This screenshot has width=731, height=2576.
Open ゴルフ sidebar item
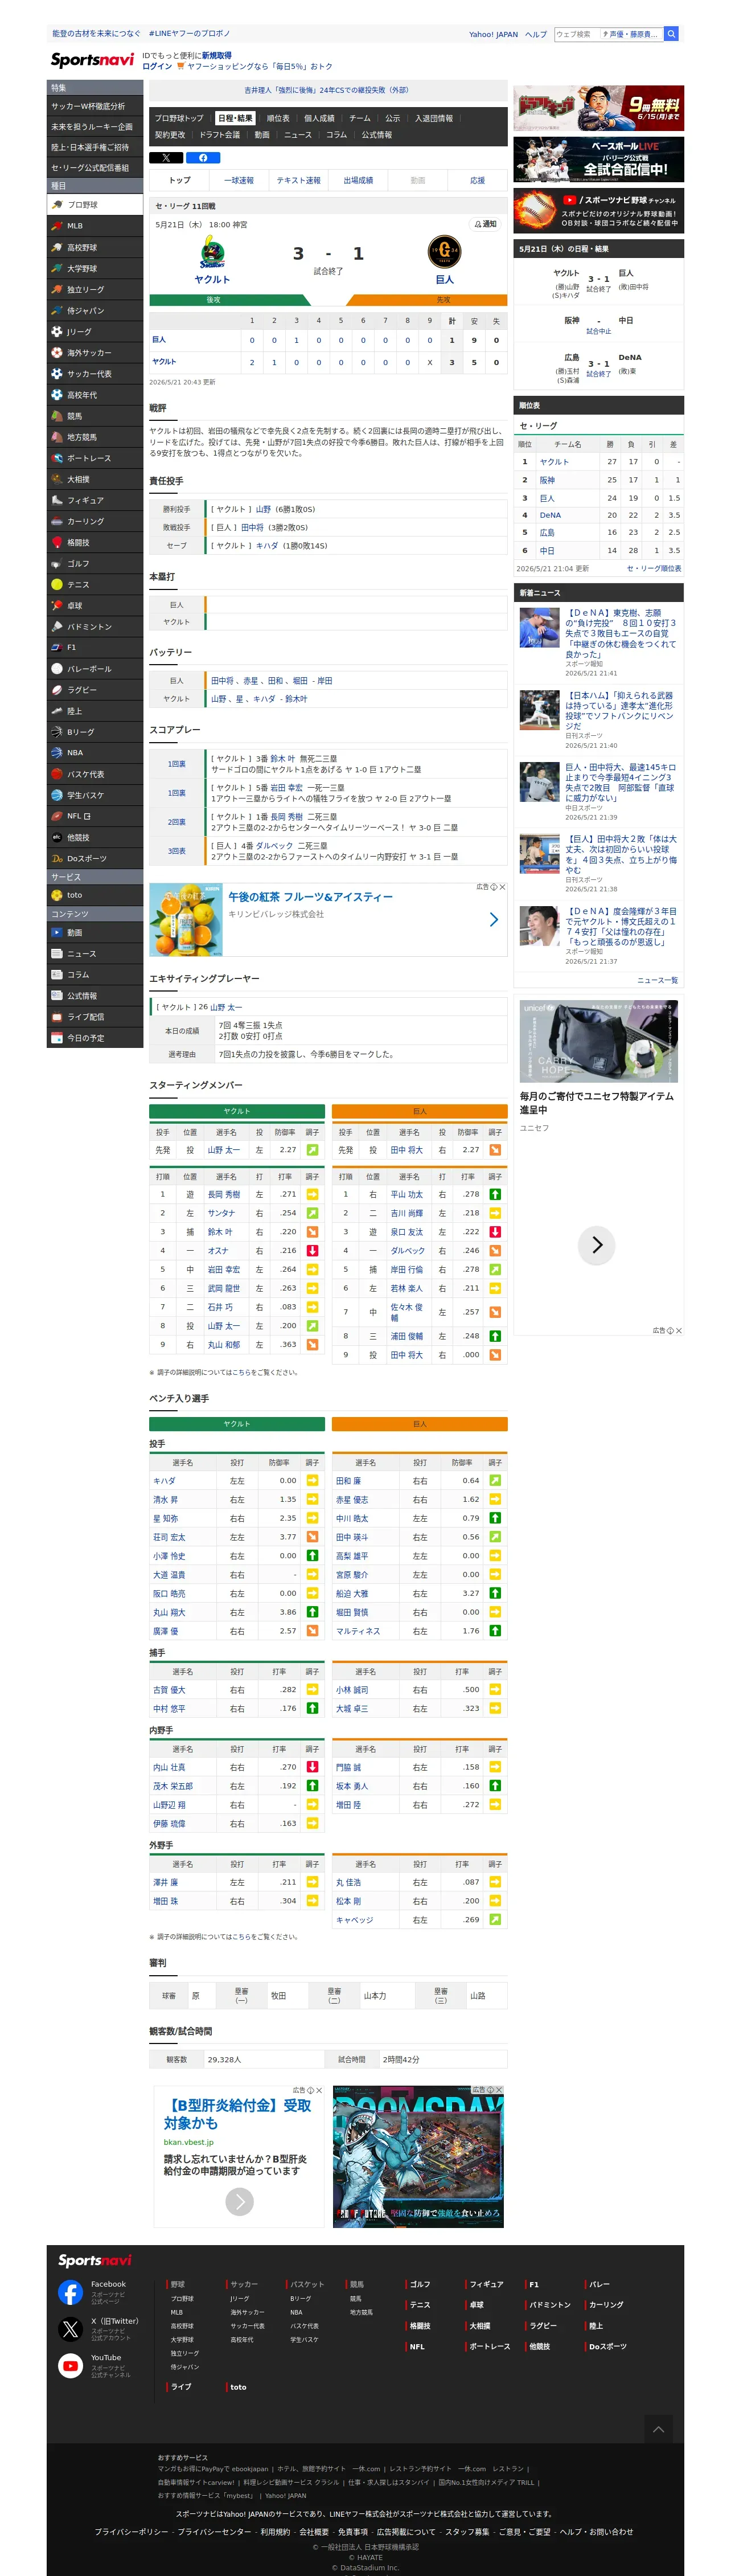tap(95, 563)
